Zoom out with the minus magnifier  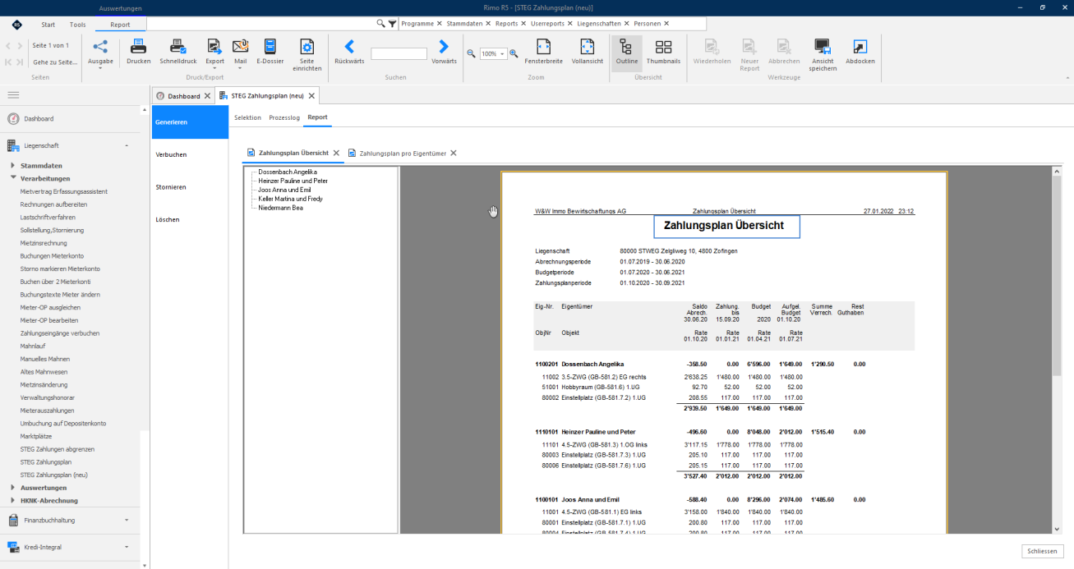[472, 53]
